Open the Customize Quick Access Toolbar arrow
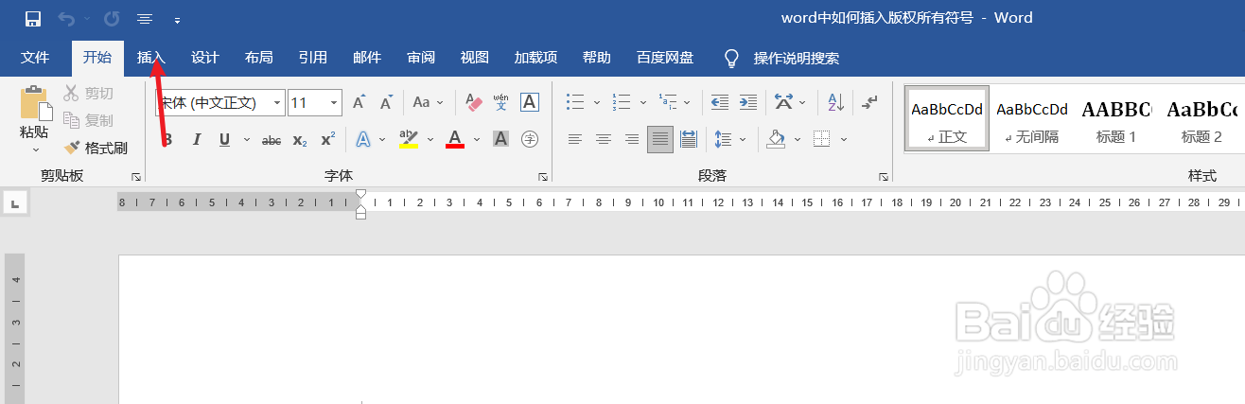The height and width of the screenshot is (404, 1245). [x=177, y=19]
